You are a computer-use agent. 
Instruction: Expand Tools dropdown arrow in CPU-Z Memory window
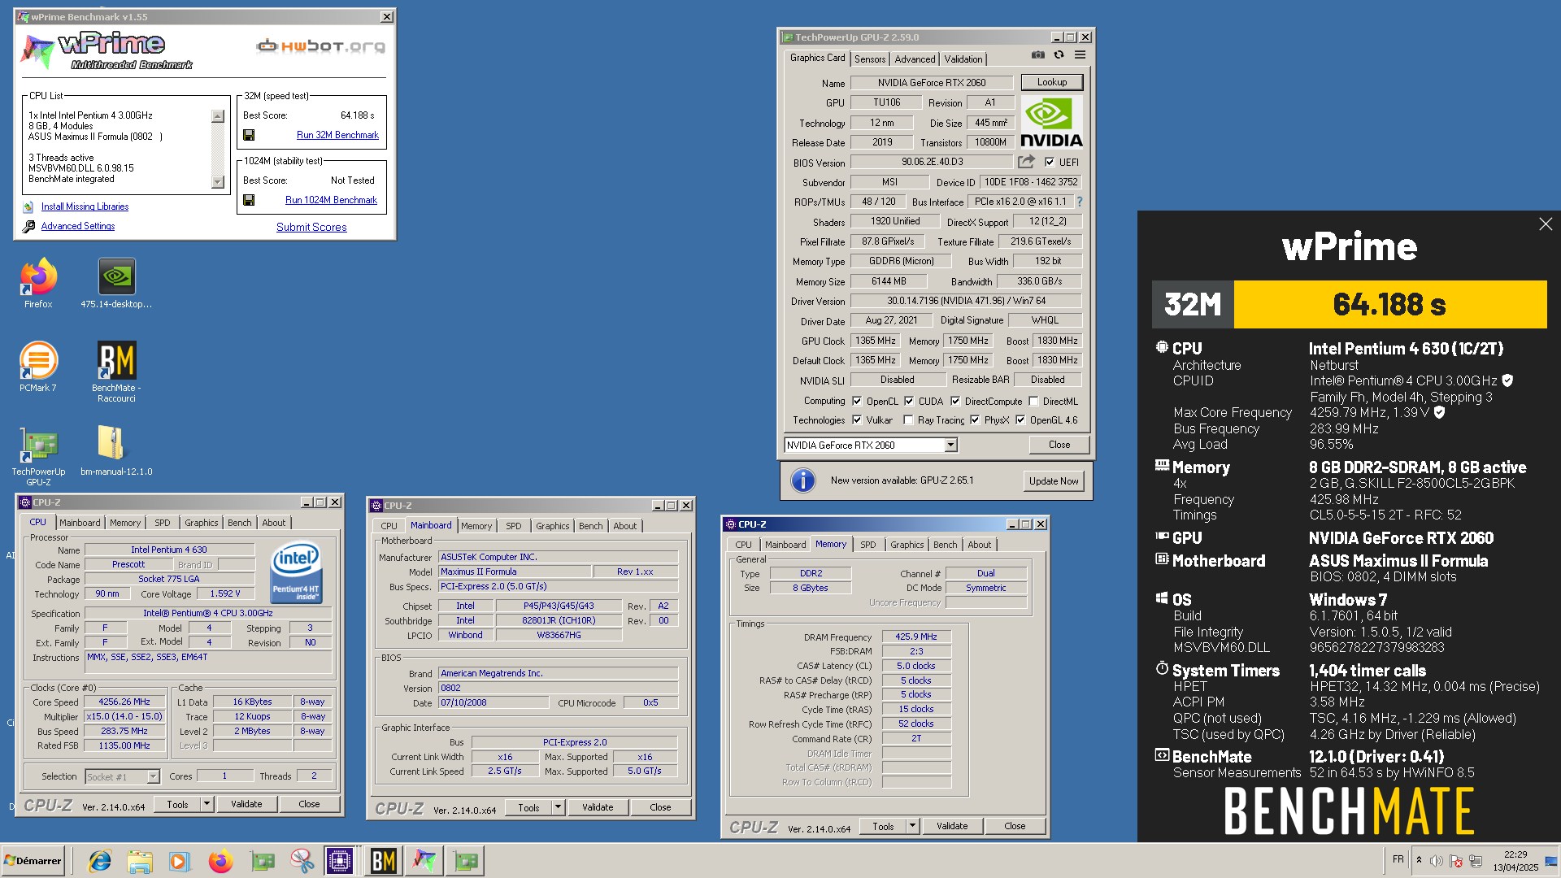tap(912, 826)
